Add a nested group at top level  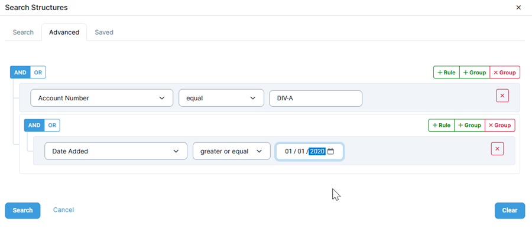[x=474, y=73]
